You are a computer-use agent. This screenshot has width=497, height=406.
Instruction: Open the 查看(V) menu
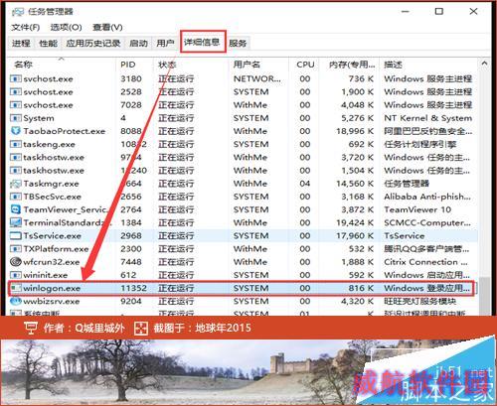[107, 28]
